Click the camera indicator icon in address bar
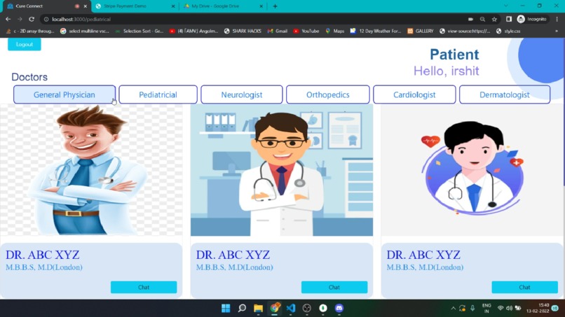The width and height of the screenshot is (565, 317). [470, 19]
